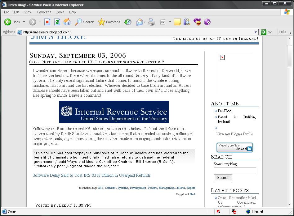Viewport: 294px width, 216px height.
Task: Click 'Posted by JLee at 10:08 PM' text
Action: (x=63, y=205)
